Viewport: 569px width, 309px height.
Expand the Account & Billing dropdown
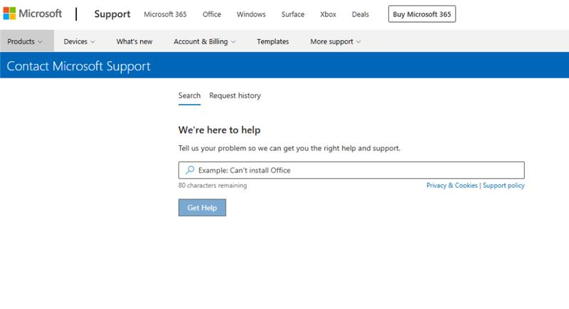[x=205, y=41]
